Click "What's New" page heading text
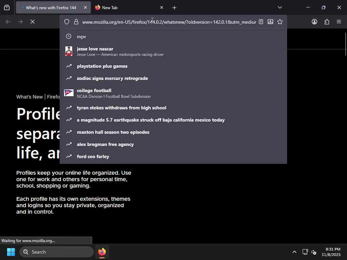 (29, 97)
